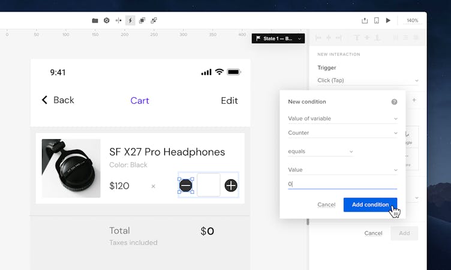Select the Back label in the mockup
The height and width of the screenshot is (270, 451).
click(64, 100)
